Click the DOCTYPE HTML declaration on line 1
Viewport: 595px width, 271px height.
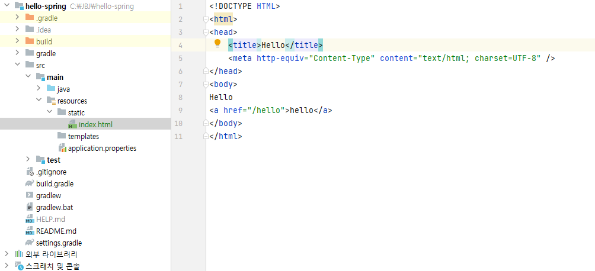(x=244, y=7)
